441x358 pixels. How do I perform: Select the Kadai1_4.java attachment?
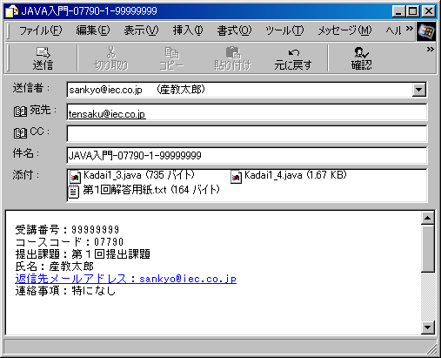(x=289, y=175)
